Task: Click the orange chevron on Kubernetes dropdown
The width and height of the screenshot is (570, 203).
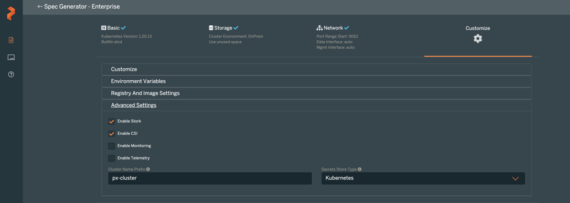Action: (515, 178)
